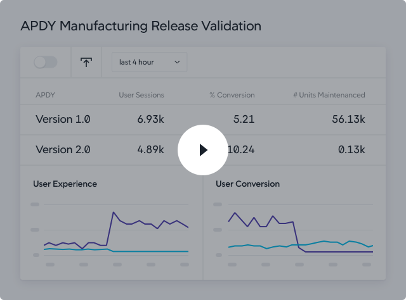The image size is (406, 300).
Task: Click the Version 2.0 row label
Action: pyautogui.click(x=63, y=149)
